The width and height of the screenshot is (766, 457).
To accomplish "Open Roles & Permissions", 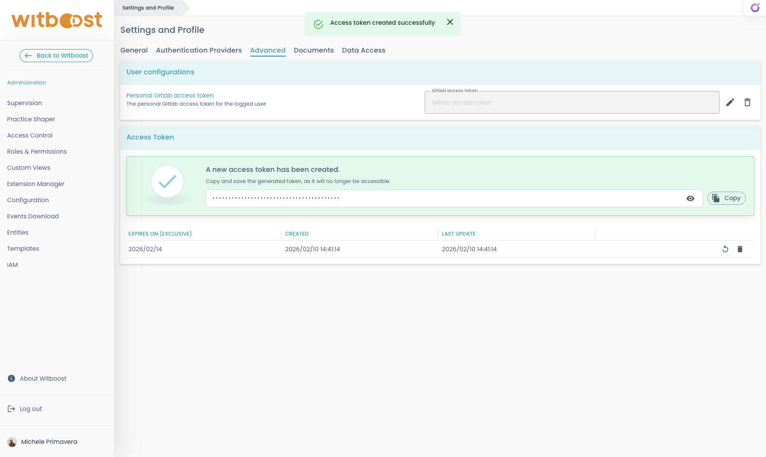I will pyautogui.click(x=36, y=151).
